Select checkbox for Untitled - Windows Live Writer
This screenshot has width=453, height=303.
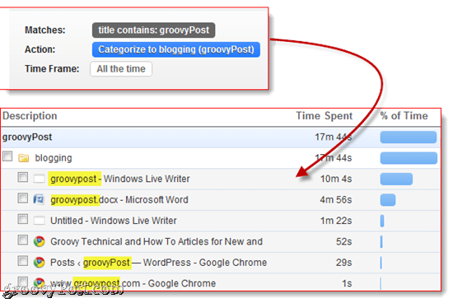[23, 219]
